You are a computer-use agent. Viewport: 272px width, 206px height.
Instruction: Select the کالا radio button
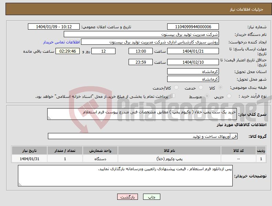coord(220,87)
